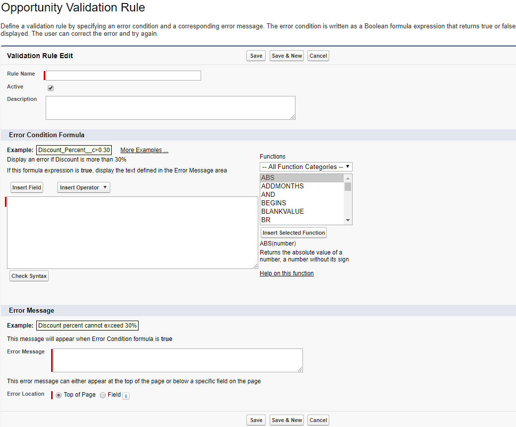
Task: Click Insert Selected Function
Action: [294, 233]
